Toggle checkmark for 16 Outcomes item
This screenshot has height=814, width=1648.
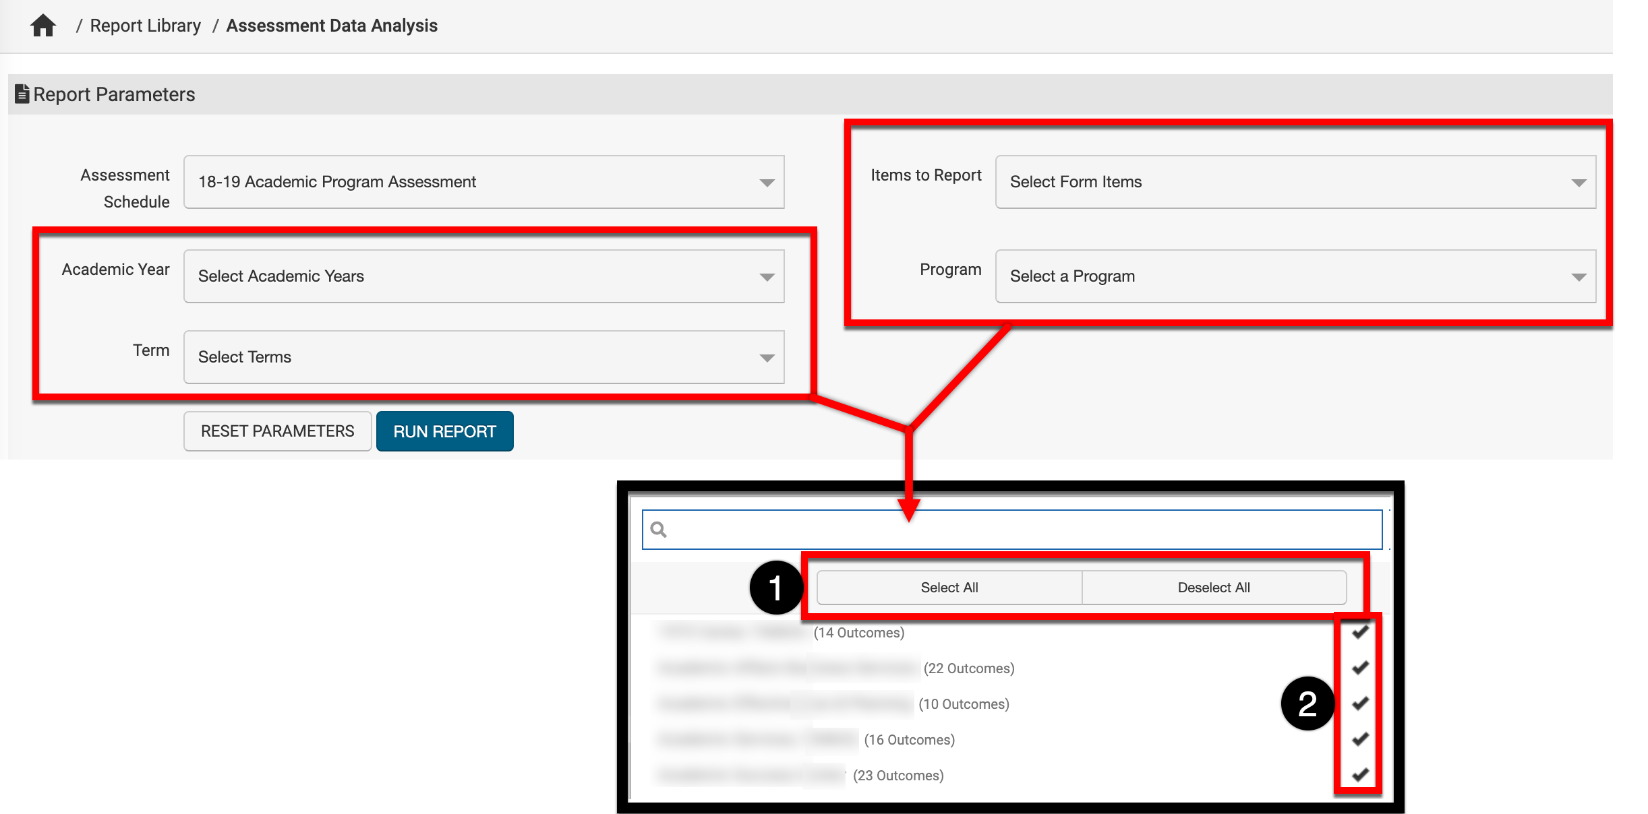tap(1360, 739)
